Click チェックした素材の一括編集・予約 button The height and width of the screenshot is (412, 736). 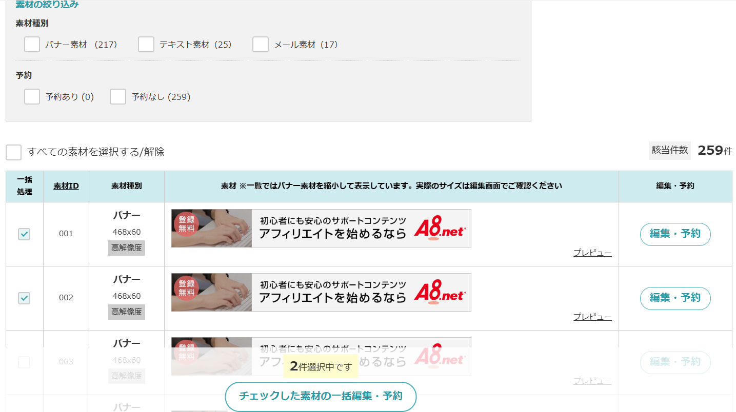coord(321,397)
